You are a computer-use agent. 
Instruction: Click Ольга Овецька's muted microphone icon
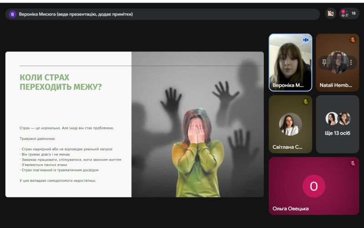353,163
